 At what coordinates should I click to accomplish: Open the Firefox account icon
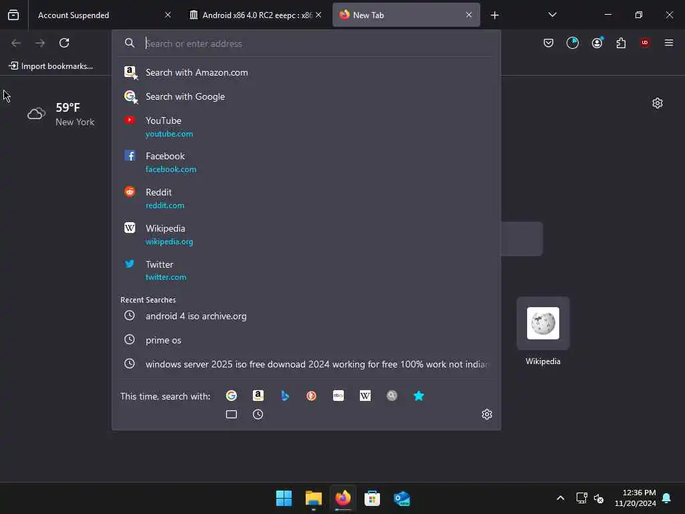[x=597, y=43]
